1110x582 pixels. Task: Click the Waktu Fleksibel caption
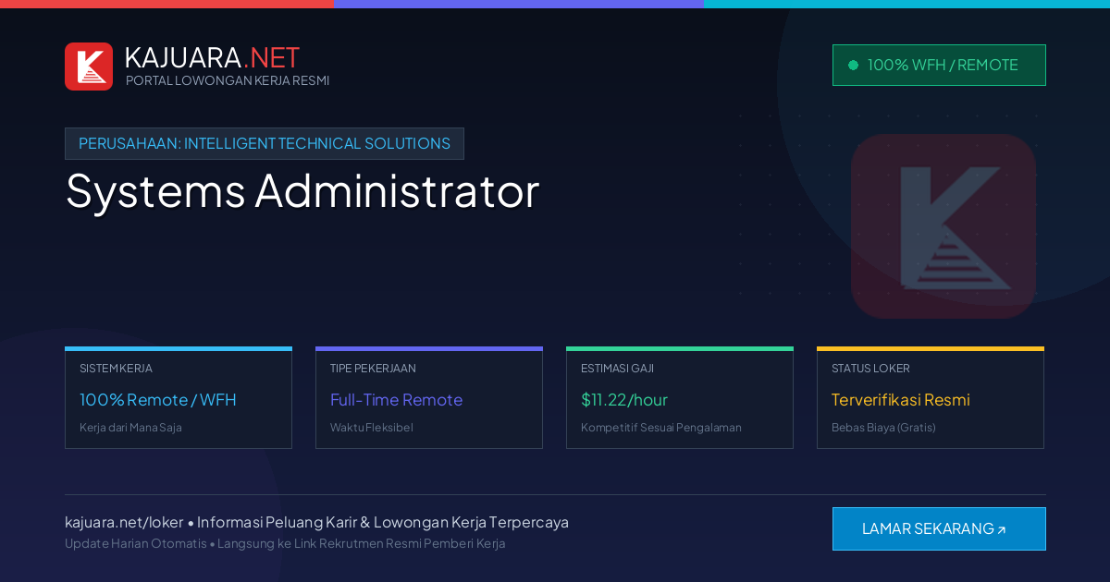(x=372, y=428)
